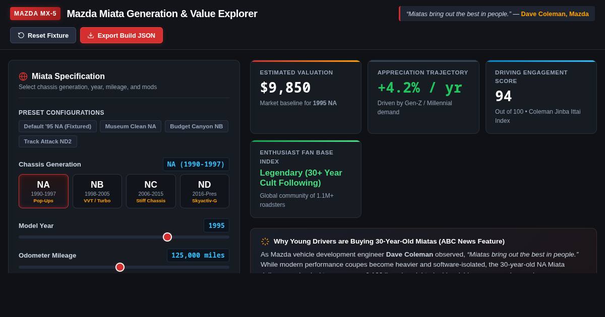
Task: Select the ND 2016-Pres Skyactiv-G chassis
Action: 205,191
